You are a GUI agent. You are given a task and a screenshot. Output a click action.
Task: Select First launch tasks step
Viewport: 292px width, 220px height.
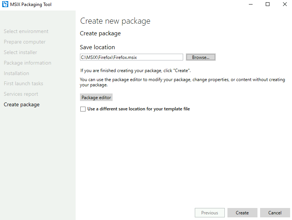23,83
